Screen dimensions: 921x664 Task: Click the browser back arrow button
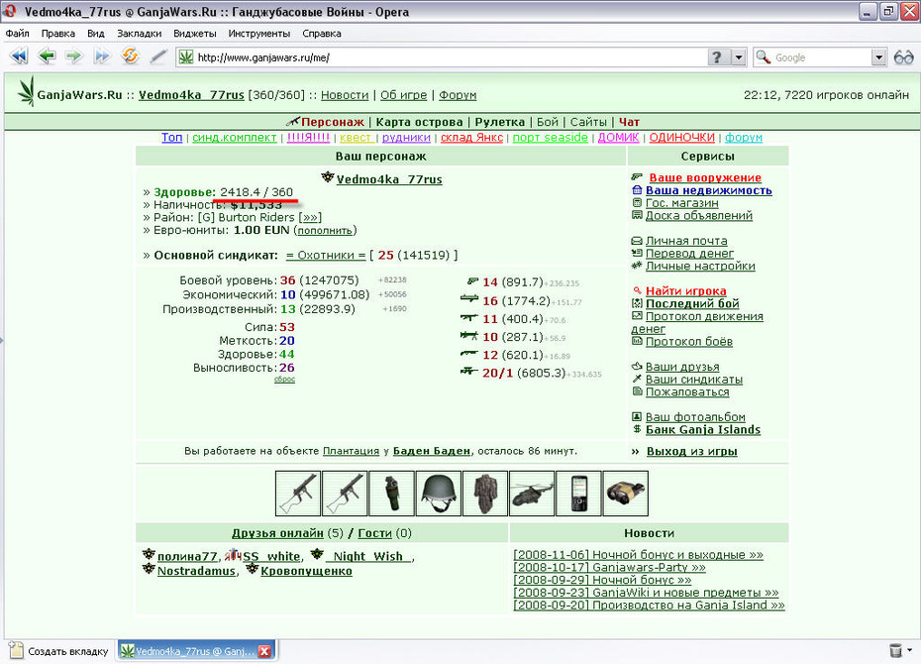click(x=47, y=56)
